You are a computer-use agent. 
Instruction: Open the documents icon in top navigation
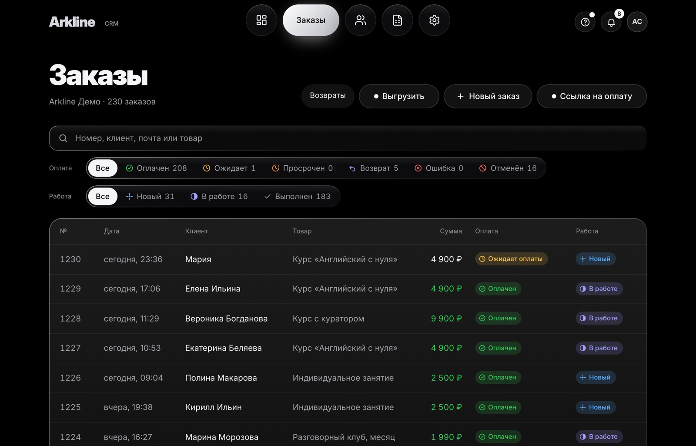point(397,20)
